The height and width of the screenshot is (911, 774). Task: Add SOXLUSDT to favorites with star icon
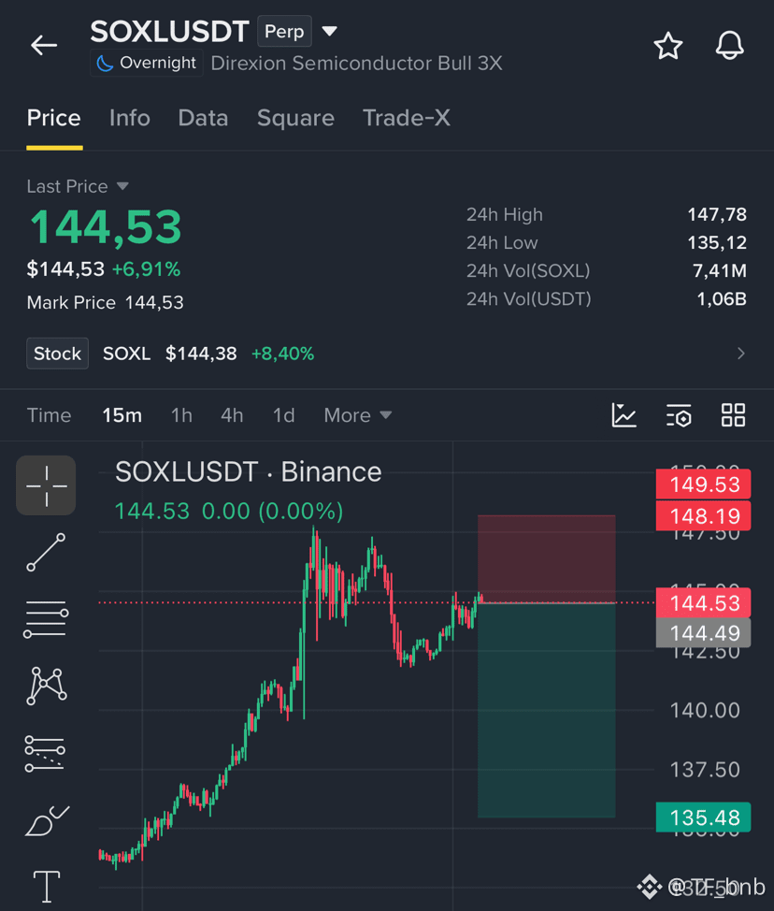[667, 46]
